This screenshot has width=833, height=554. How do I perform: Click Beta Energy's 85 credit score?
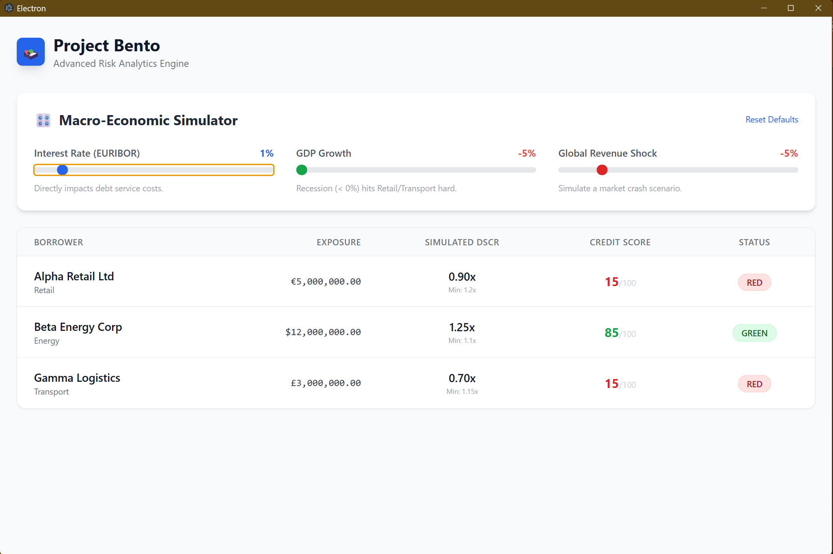612,333
